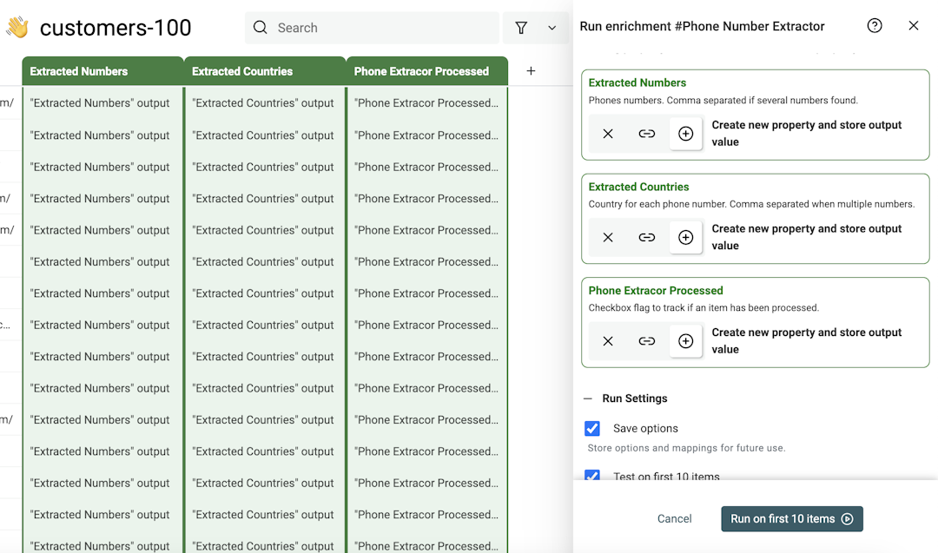Viewport: 938px width, 553px height.
Task: Open the add column menu with plus button
Action: point(531,70)
